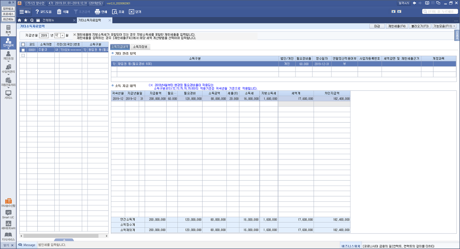The width and height of the screenshot is (460, 249).
Task: Toggle the select-all checkbox in list header
Action: tap(23, 44)
